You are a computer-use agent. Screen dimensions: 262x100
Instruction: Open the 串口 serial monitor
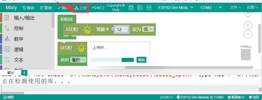point(98,8)
